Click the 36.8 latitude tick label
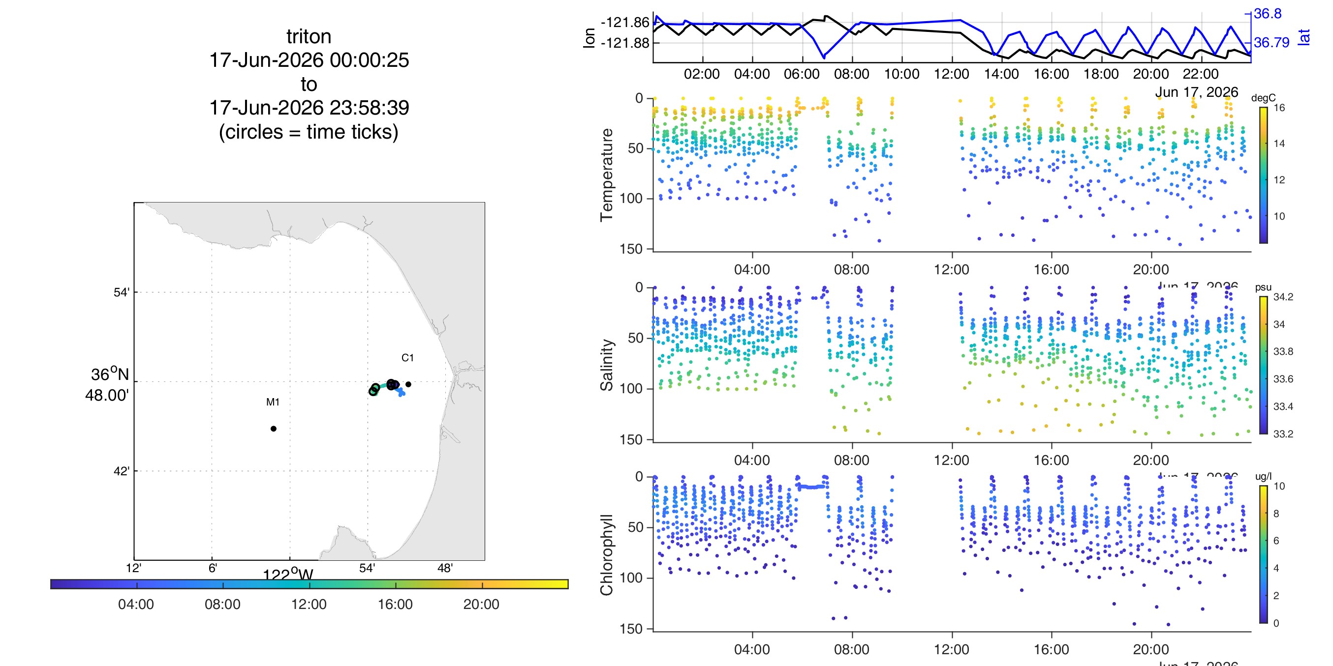This screenshot has height=666, width=1333. 1268,14
